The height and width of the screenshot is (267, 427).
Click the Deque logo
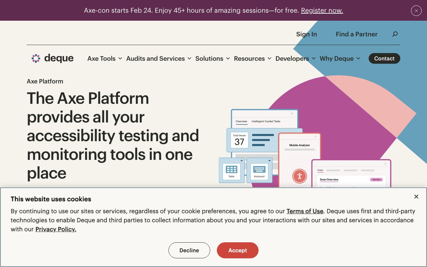52,58
